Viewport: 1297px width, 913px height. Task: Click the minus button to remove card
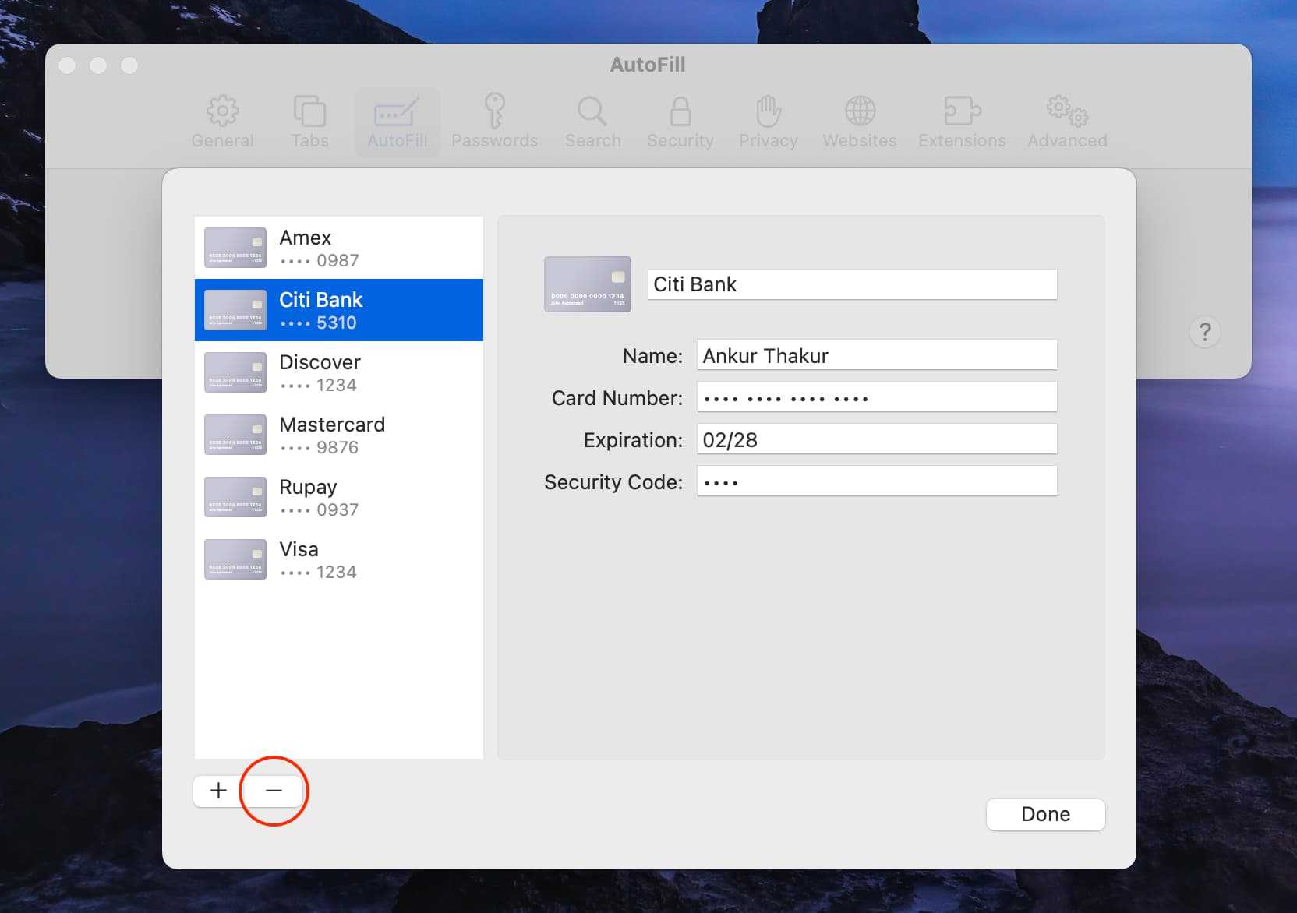[x=274, y=791]
